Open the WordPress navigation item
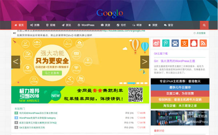218x135 pixels. (86, 25)
